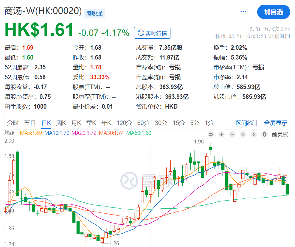Viewport: 295px width, 247px height.
Task: Switch to the 30分 interval tab
Action: point(161,123)
